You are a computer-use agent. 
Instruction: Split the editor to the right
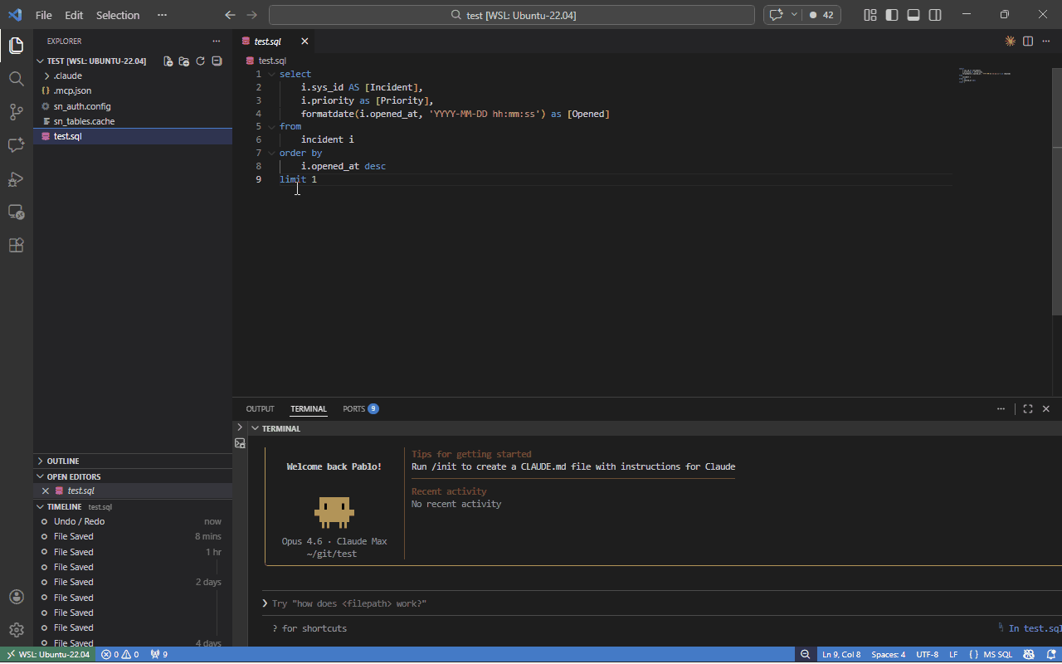pos(1028,41)
